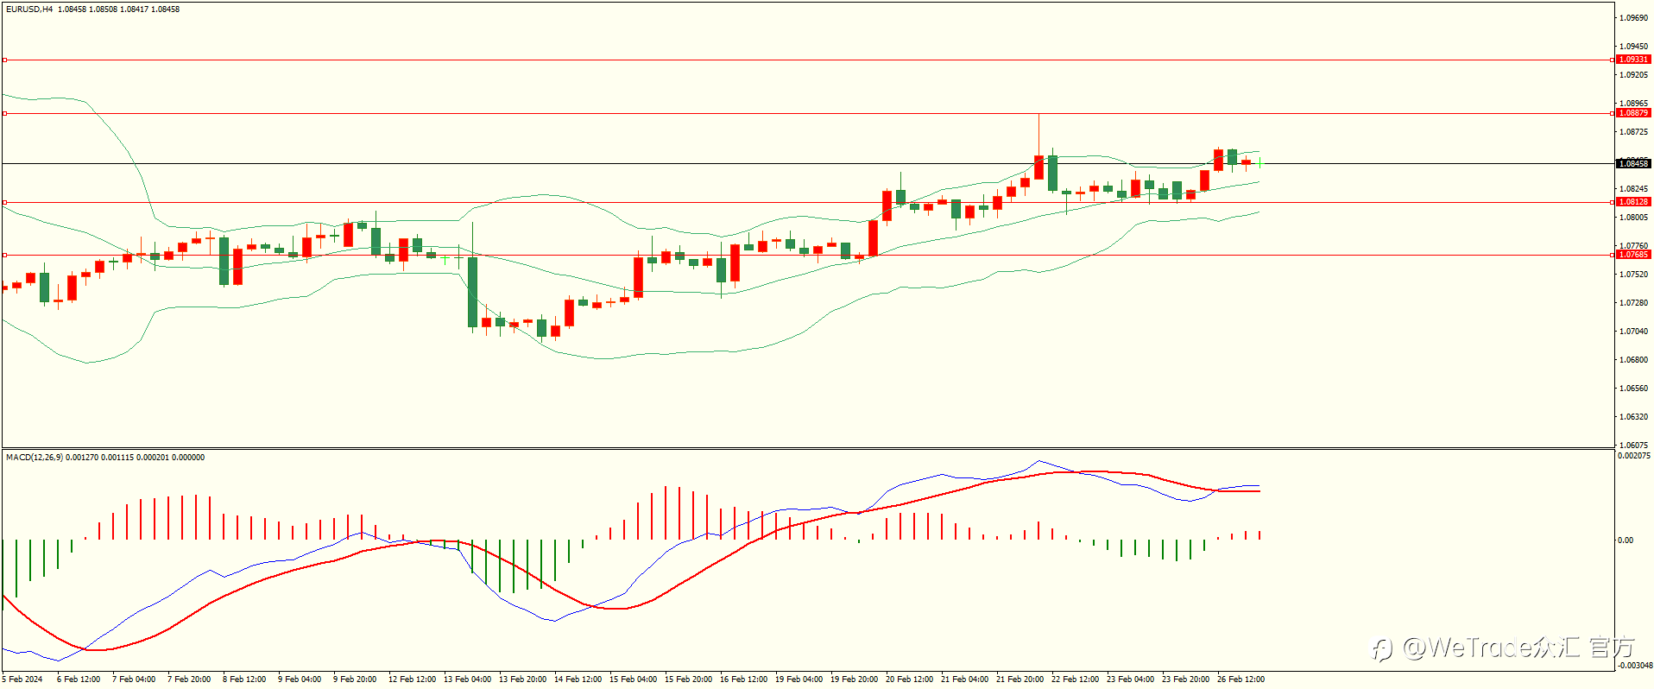Click the 26 Feb 12:00 time axis label
This screenshot has width=1654, height=689.
(x=1240, y=680)
